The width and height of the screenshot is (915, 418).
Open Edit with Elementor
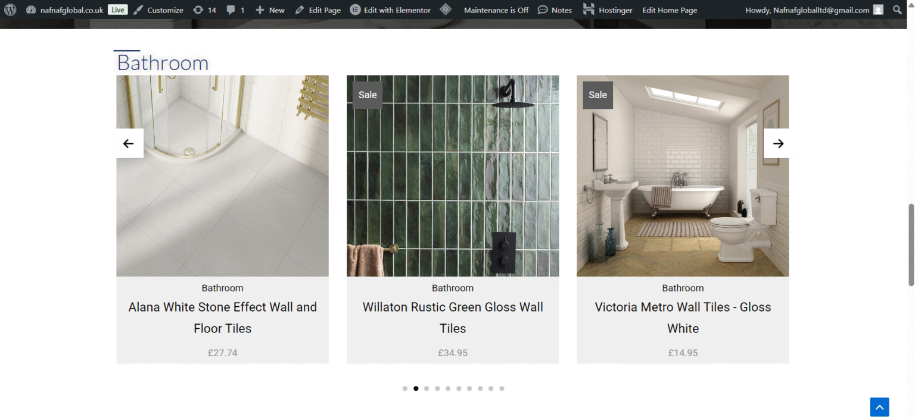point(390,10)
